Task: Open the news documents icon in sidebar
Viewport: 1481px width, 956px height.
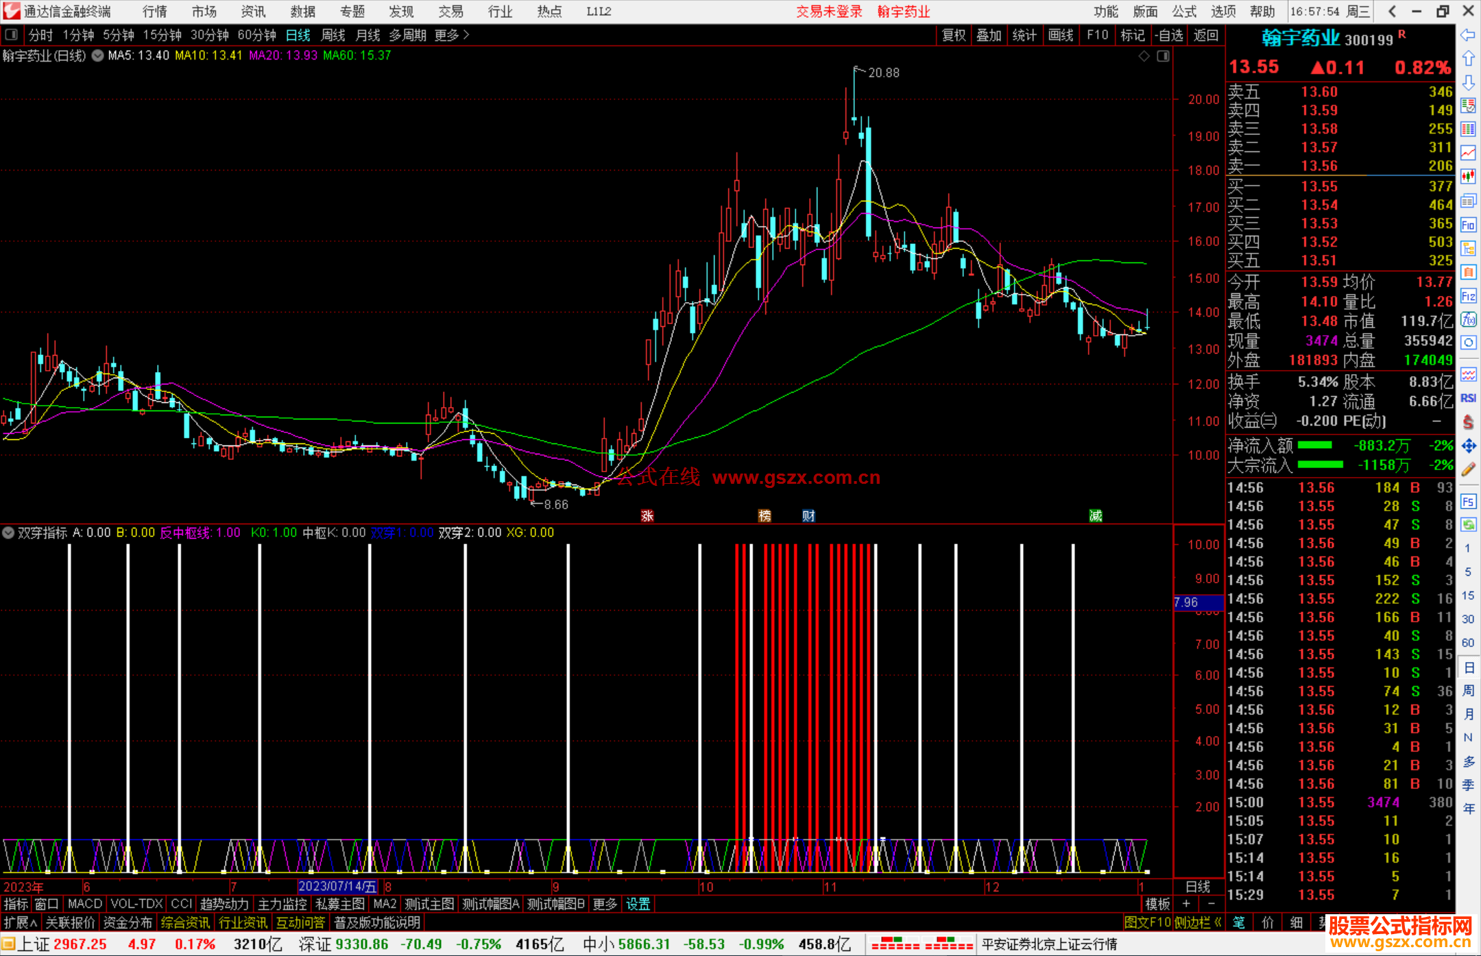Action: coord(1468,201)
